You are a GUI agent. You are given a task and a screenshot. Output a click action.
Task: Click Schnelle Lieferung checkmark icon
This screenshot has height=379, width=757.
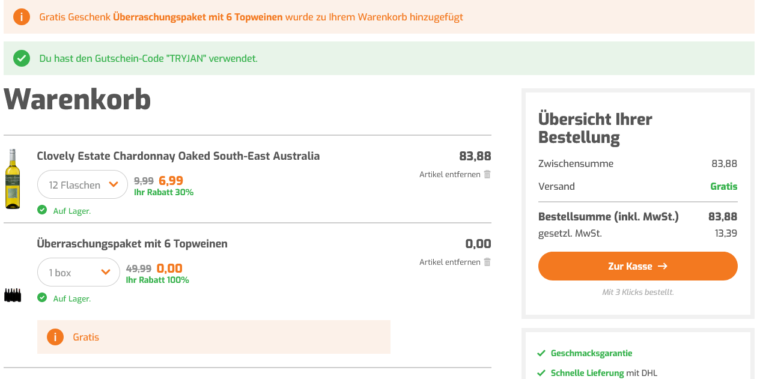pos(541,373)
